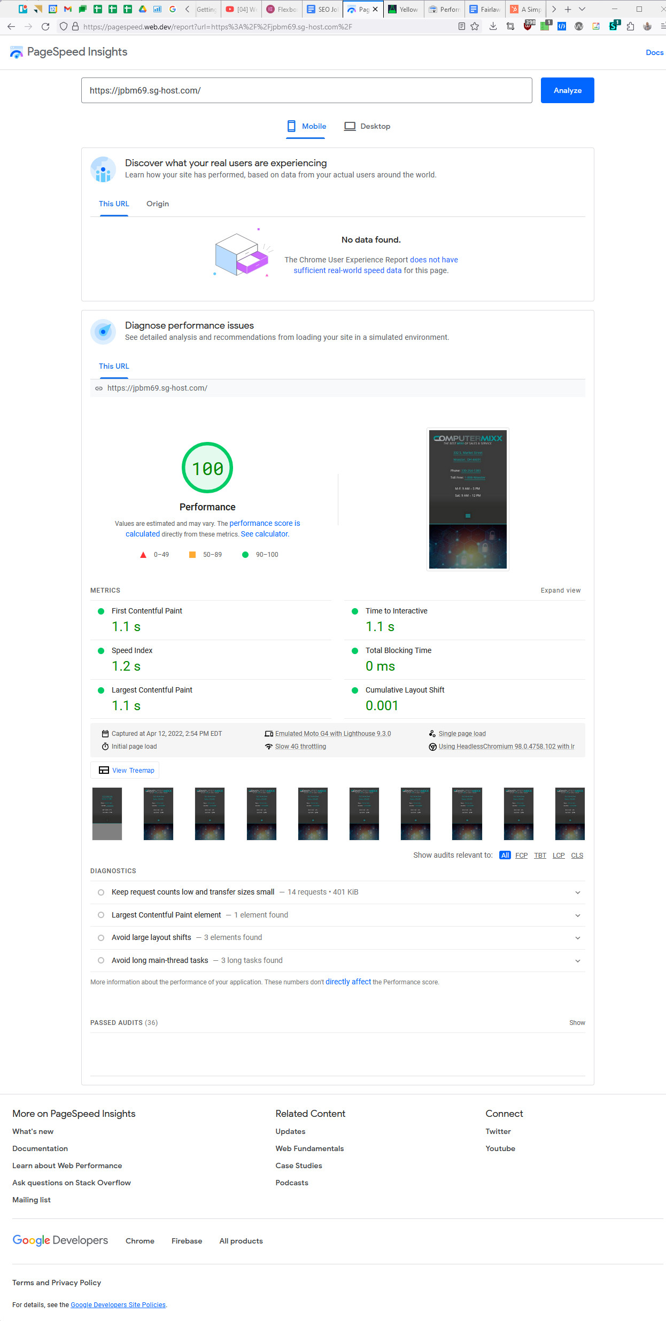Viewport: 666px width, 1321px height.
Task: Click Expand view for metrics
Action: pos(560,590)
